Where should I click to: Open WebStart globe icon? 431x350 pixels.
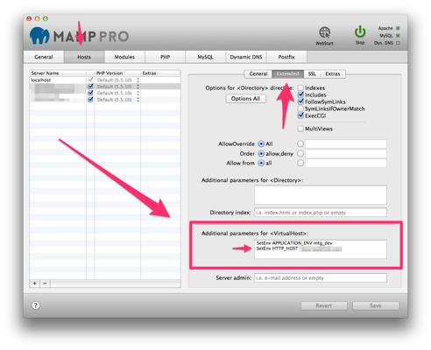[324, 32]
